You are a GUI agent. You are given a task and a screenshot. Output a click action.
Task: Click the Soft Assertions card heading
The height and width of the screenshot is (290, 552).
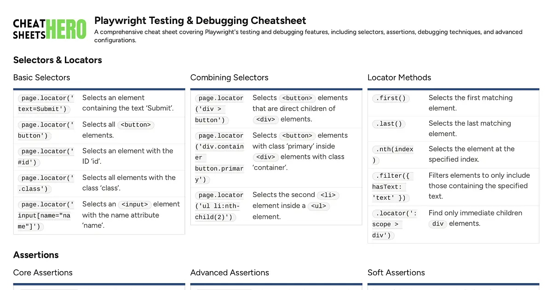tap(396, 273)
